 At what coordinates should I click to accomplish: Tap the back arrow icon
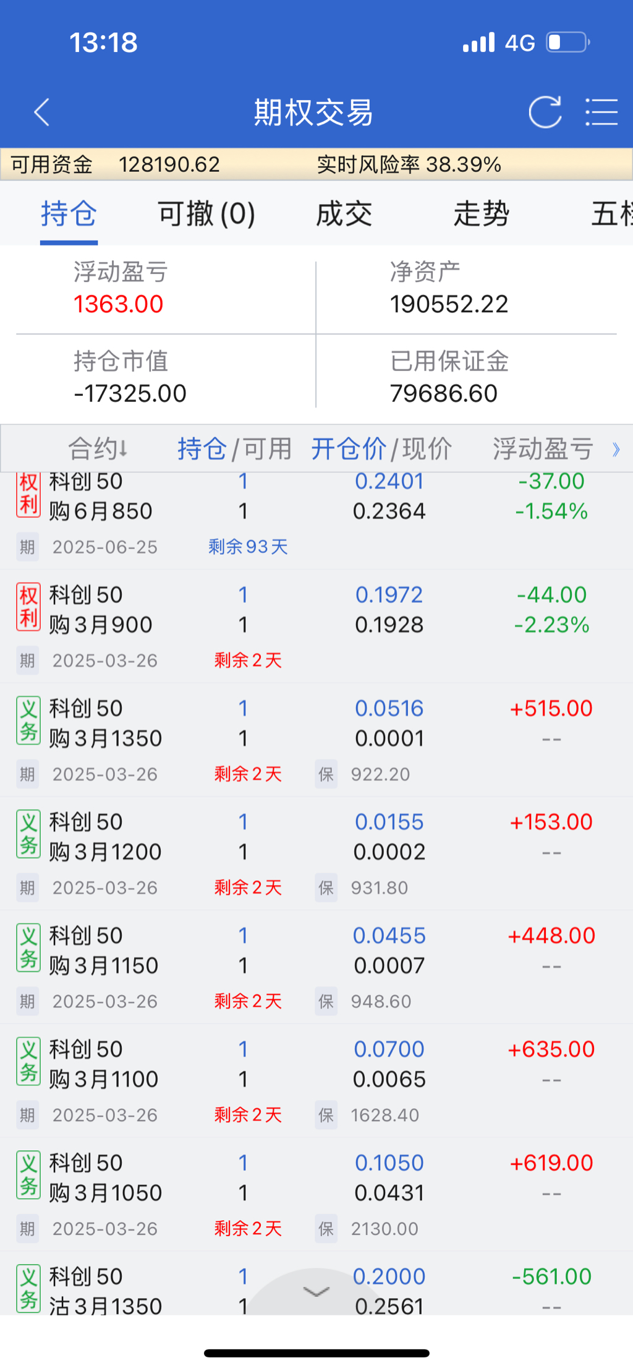tap(41, 112)
